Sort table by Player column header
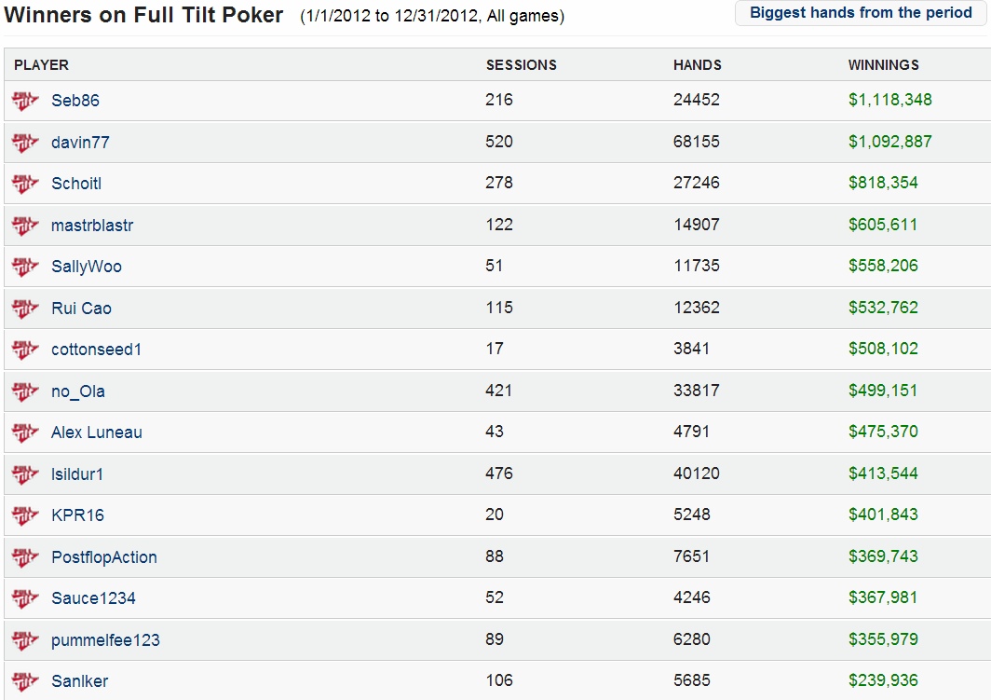This screenshot has height=700, width=991. click(41, 65)
